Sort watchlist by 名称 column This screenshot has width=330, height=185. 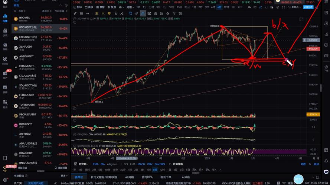coord(22,11)
